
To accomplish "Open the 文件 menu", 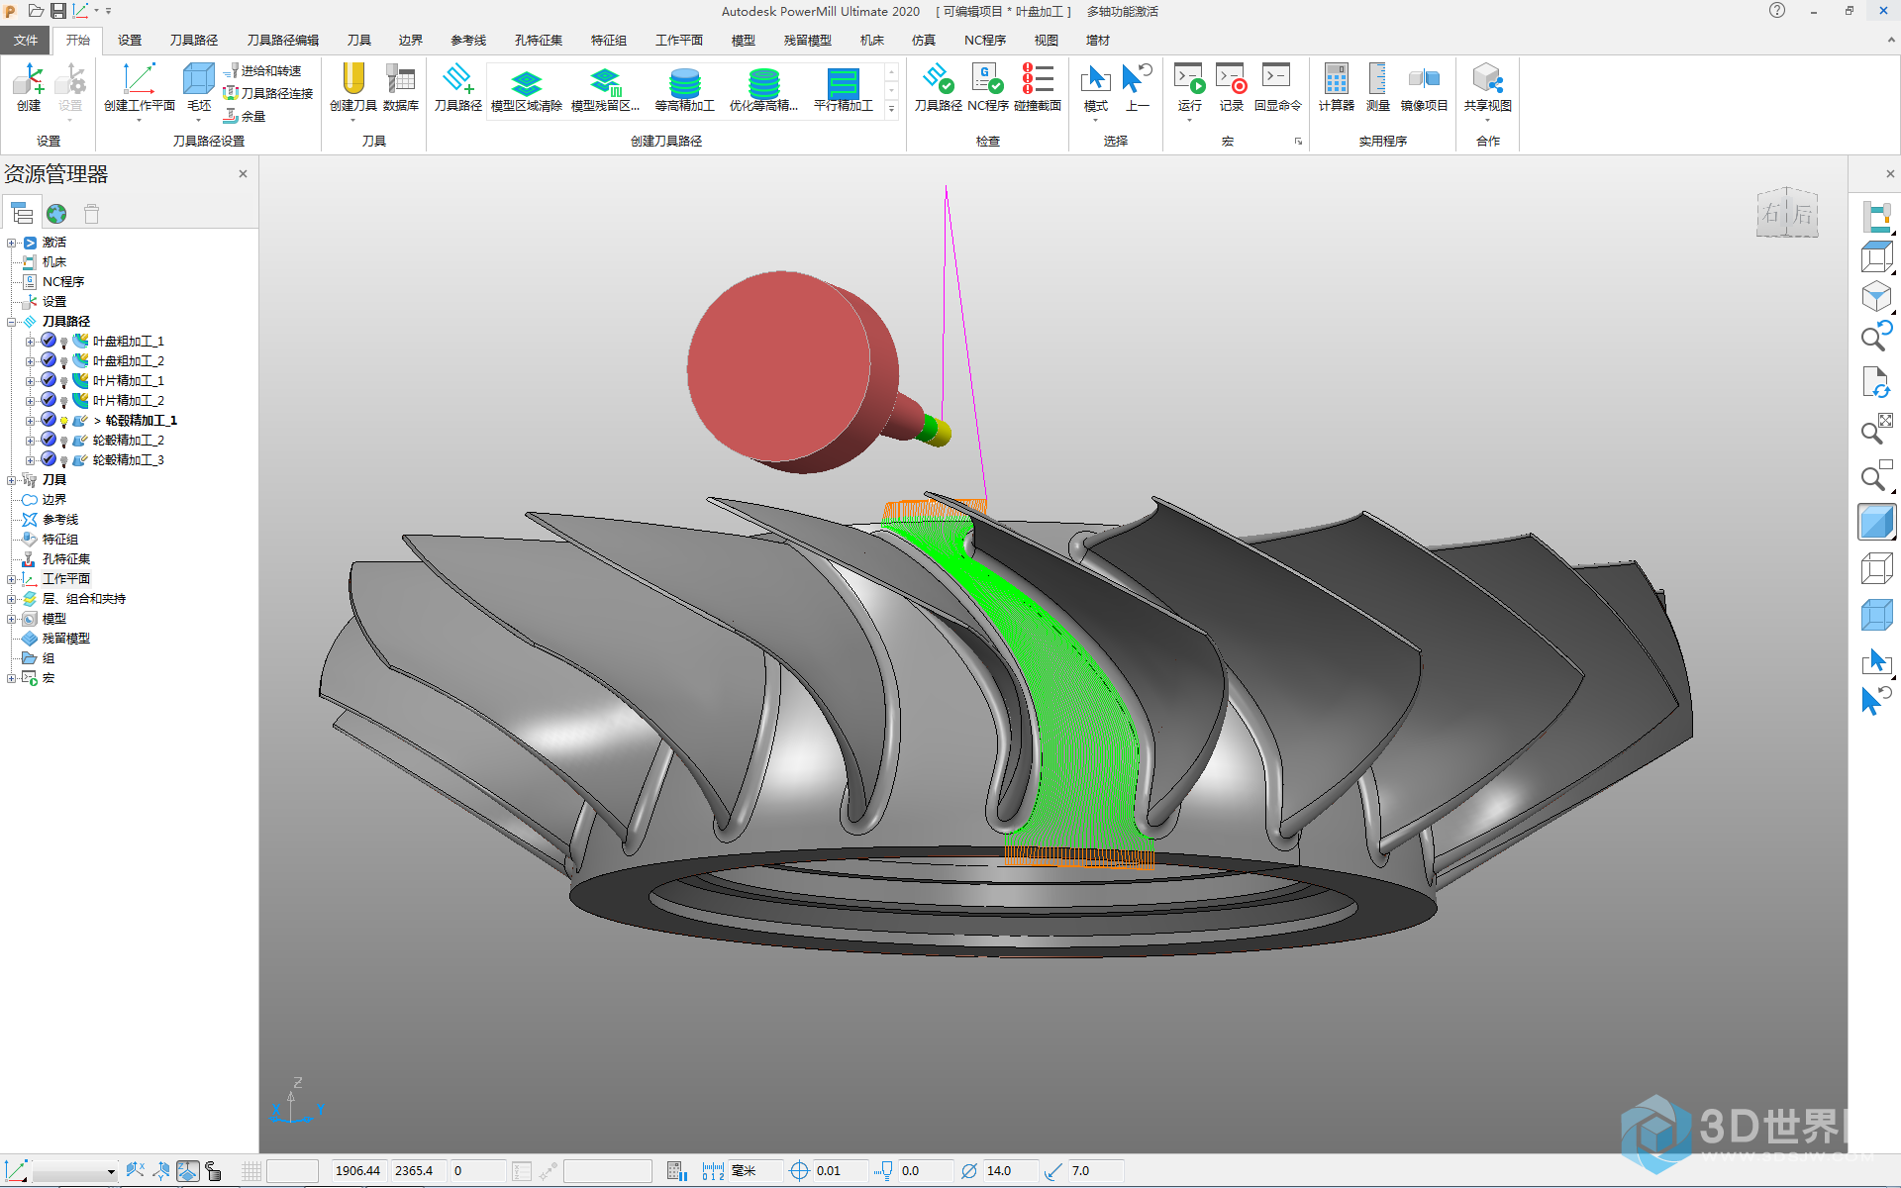I will [26, 40].
